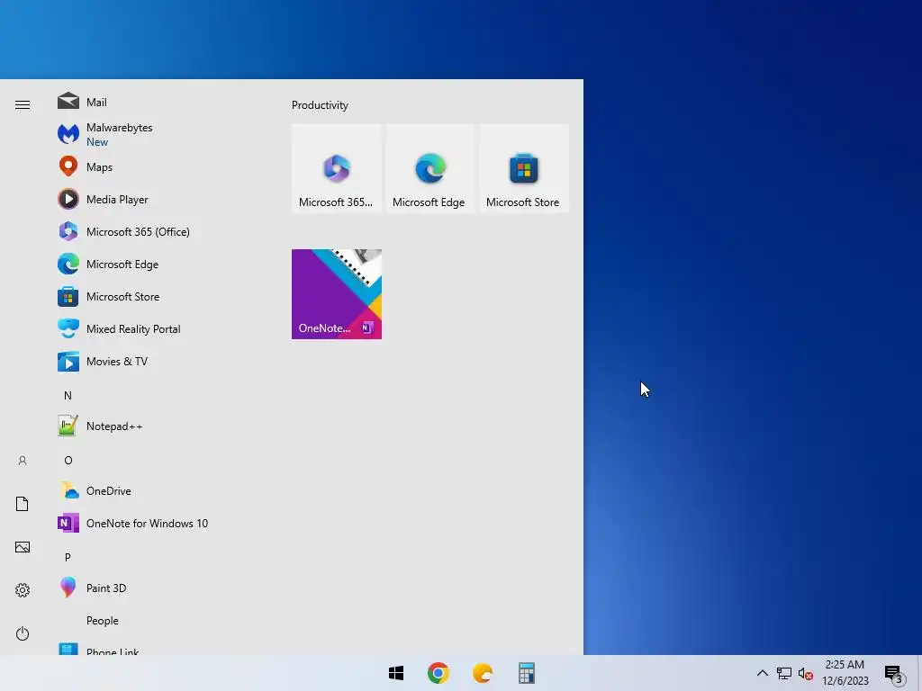Jump to letter P section header

(x=68, y=557)
